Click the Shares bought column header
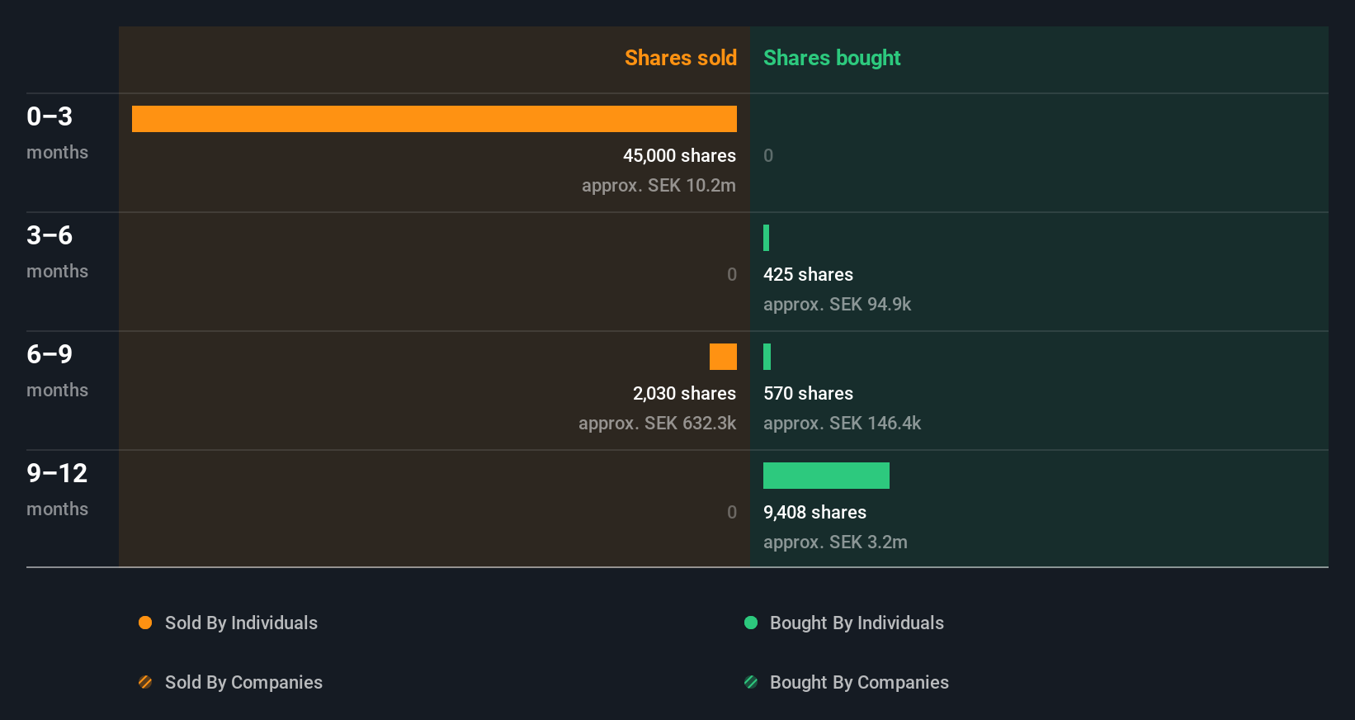The image size is (1355, 720). pos(832,58)
